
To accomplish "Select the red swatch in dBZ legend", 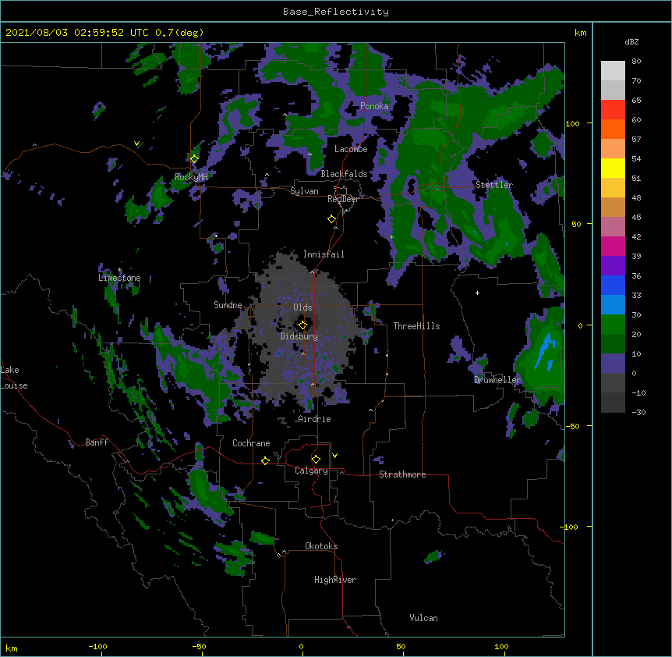I will [613, 109].
